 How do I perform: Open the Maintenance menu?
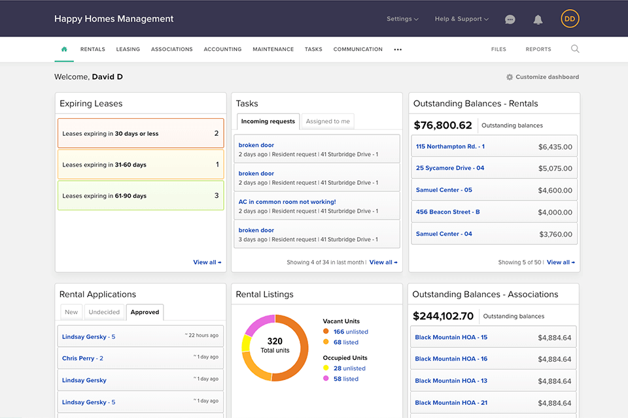[x=273, y=49]
